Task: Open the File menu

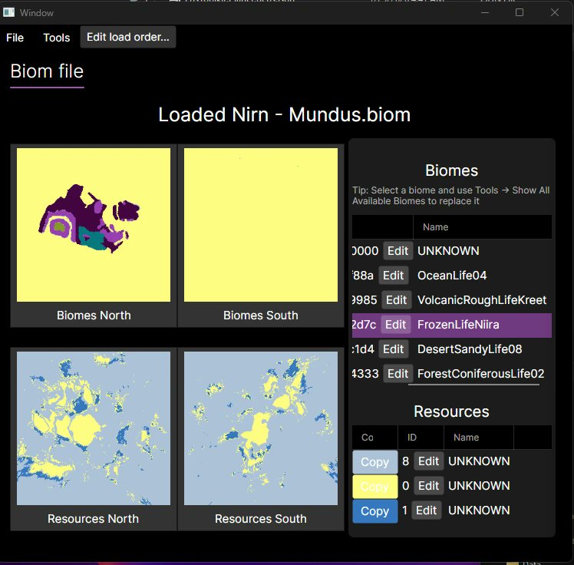Action: [15, 38]
